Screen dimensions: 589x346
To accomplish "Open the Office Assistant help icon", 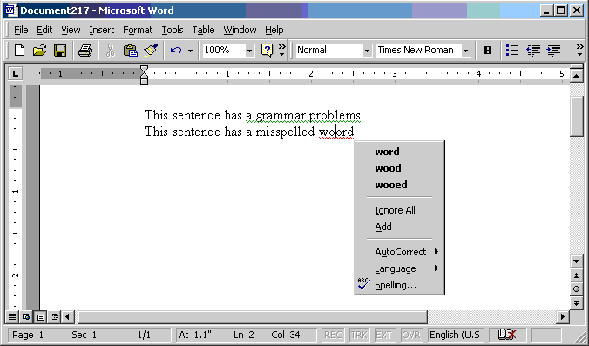I will click(x=267, y=50).
